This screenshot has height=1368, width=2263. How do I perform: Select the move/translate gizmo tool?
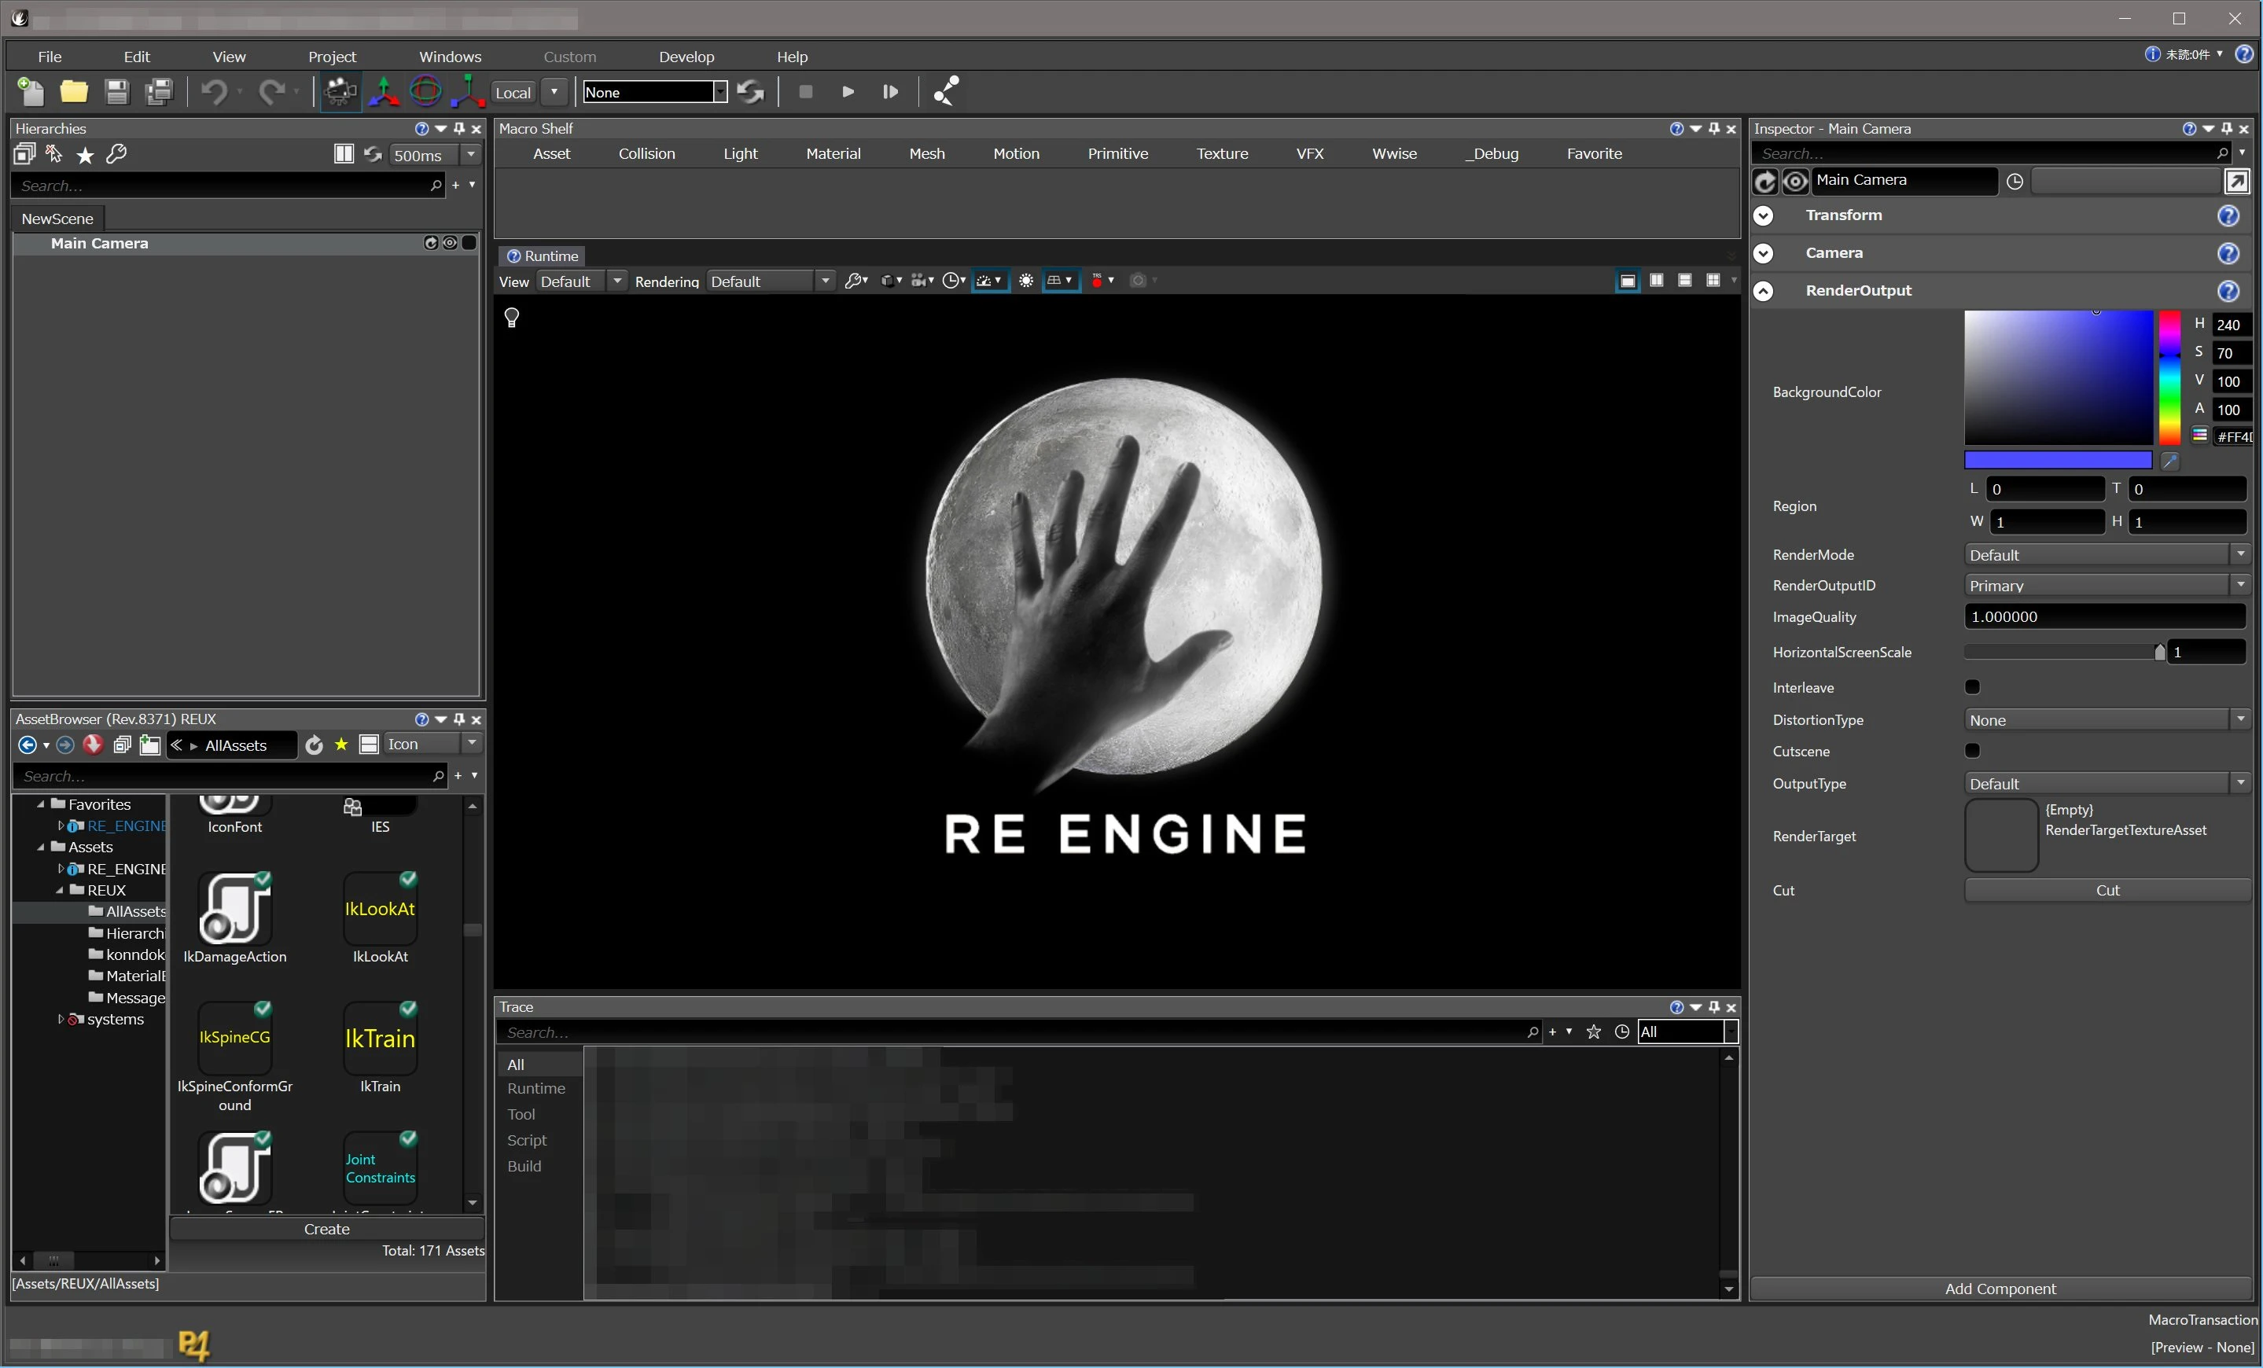pyautogui.click(x=383, y=92)
